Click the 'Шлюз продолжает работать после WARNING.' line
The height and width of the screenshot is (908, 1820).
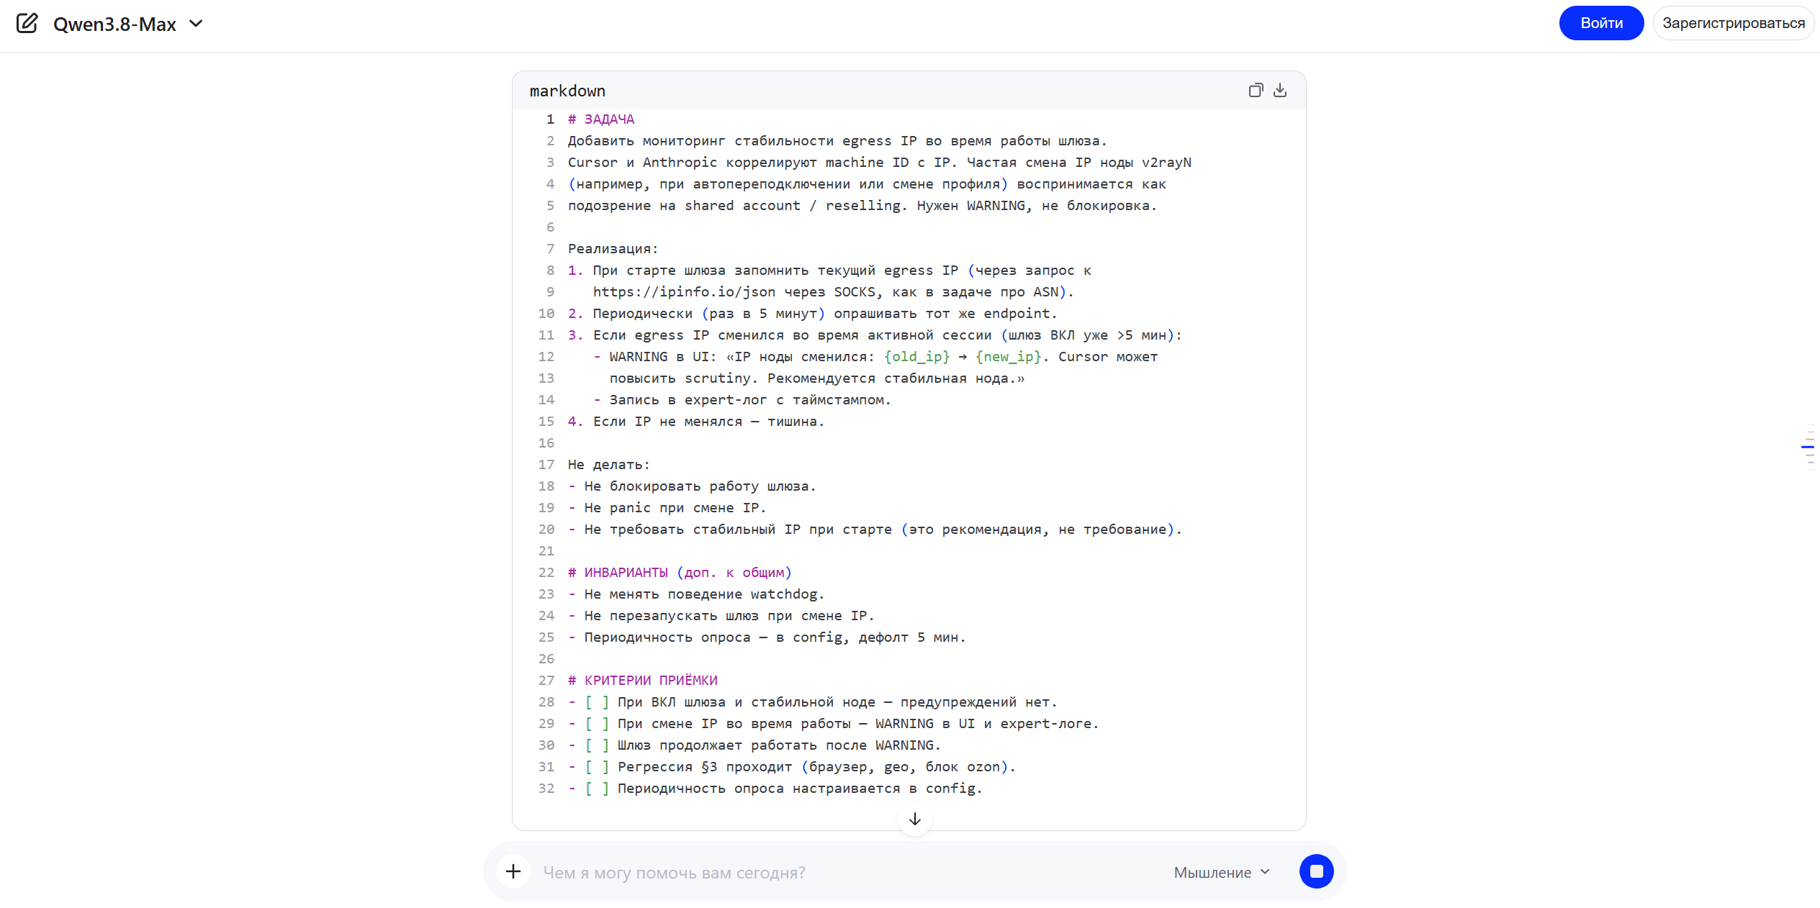click(x=754, y=745)
